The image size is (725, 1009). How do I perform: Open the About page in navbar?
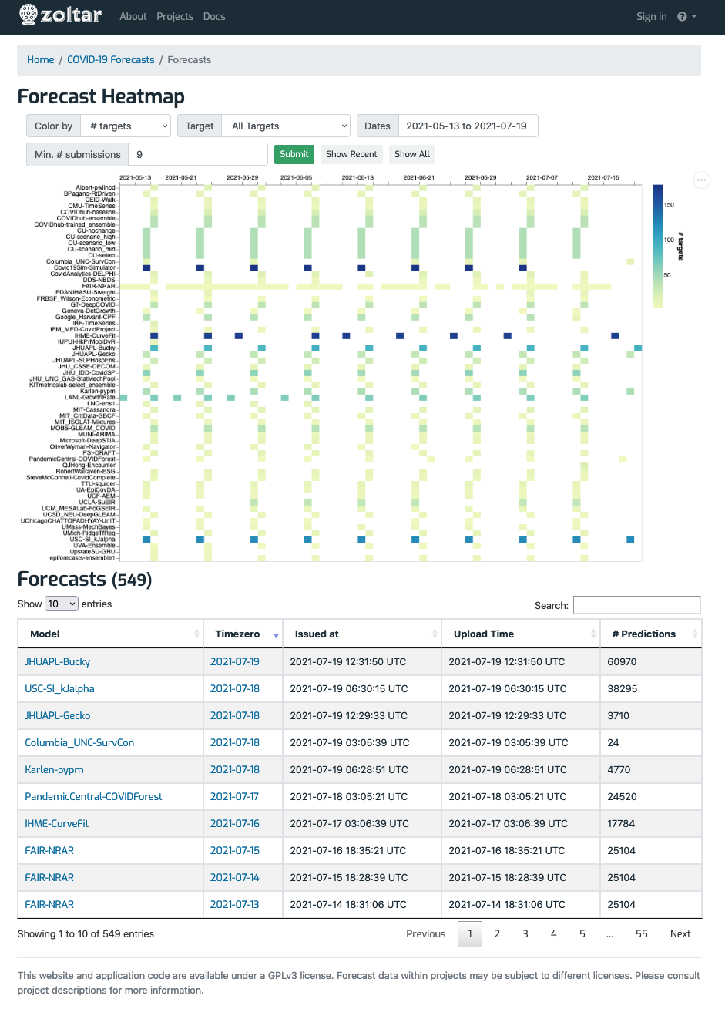click(x=133, y=16)
